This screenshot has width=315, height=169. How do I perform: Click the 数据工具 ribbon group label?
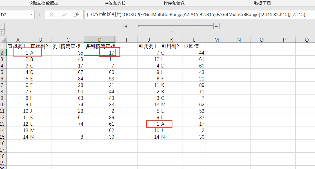click(x=263, y=3)
